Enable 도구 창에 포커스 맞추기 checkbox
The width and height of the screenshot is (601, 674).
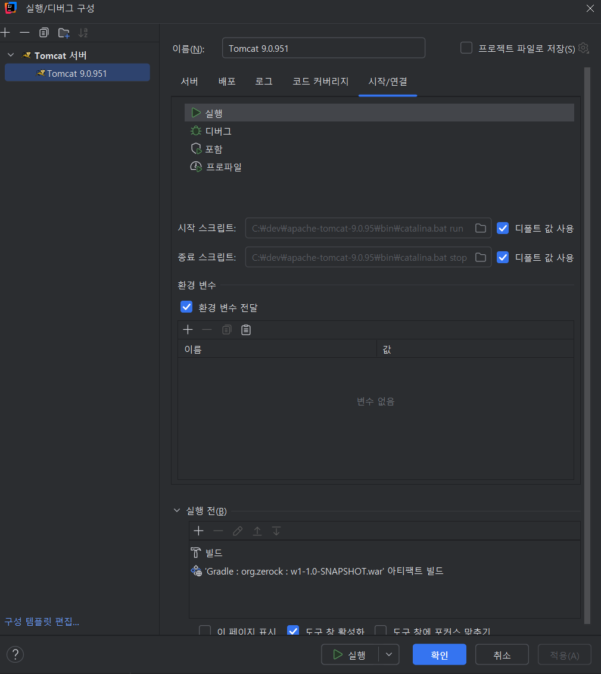pyautogui.click(x=381, y=631)
